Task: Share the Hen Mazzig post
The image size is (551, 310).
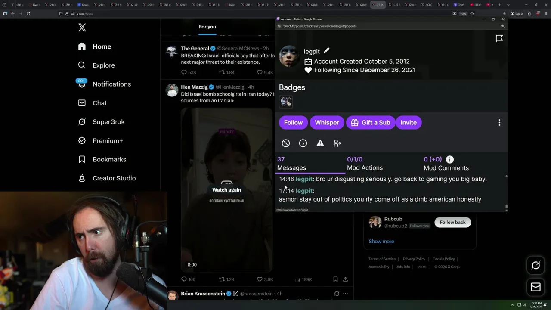Action: coord(345,279)
